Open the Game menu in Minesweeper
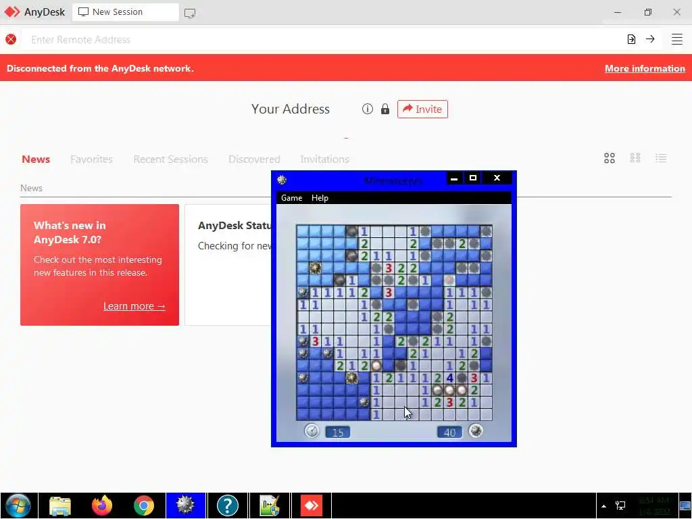This screenshot has width=692, height=519. click(x=291, y=198)
